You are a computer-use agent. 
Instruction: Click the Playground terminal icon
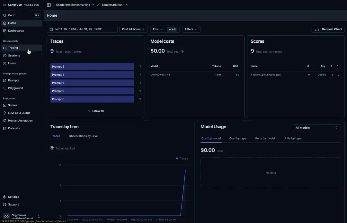click(5, 88)
